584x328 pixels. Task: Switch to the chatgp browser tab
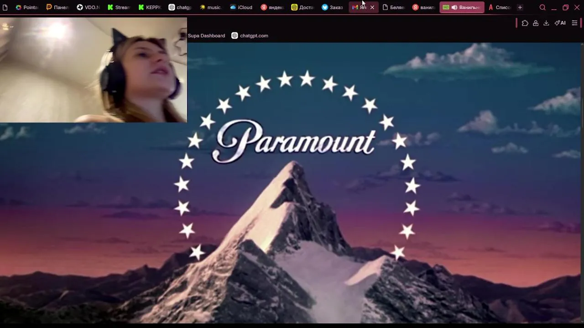180,7
